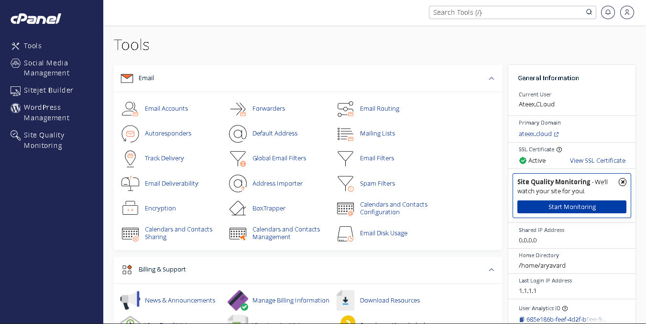
Task: Click the Track Delivery pin icon
Action: click(x=130, y=158)
